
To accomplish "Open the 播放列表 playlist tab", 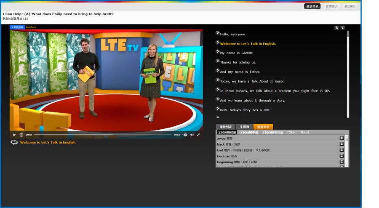I will [226, 127].
